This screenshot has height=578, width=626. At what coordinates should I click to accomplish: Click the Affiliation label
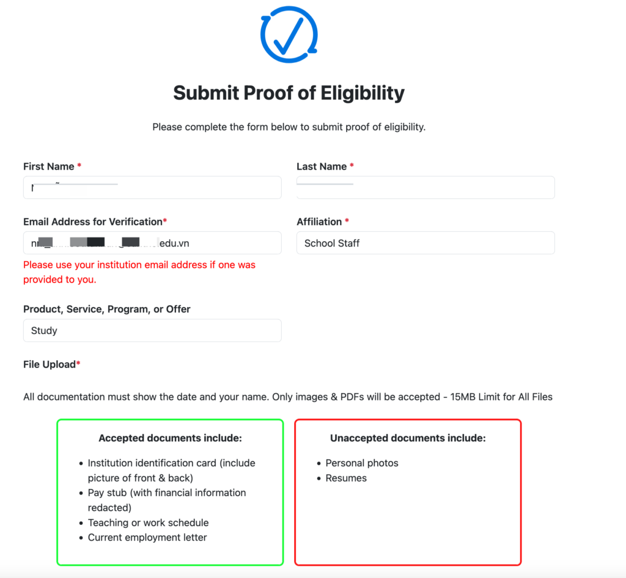319,222
